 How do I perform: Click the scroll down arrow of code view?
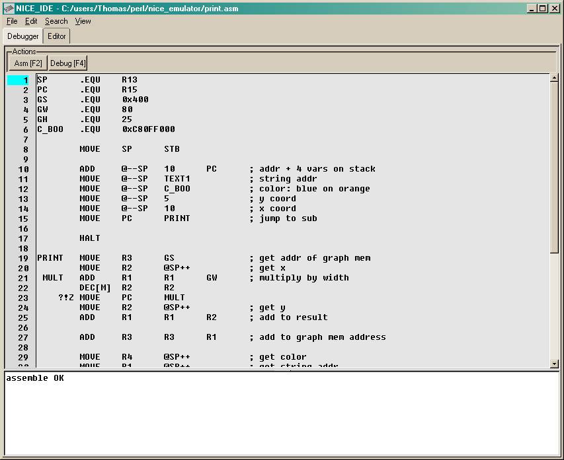[554, 364]
